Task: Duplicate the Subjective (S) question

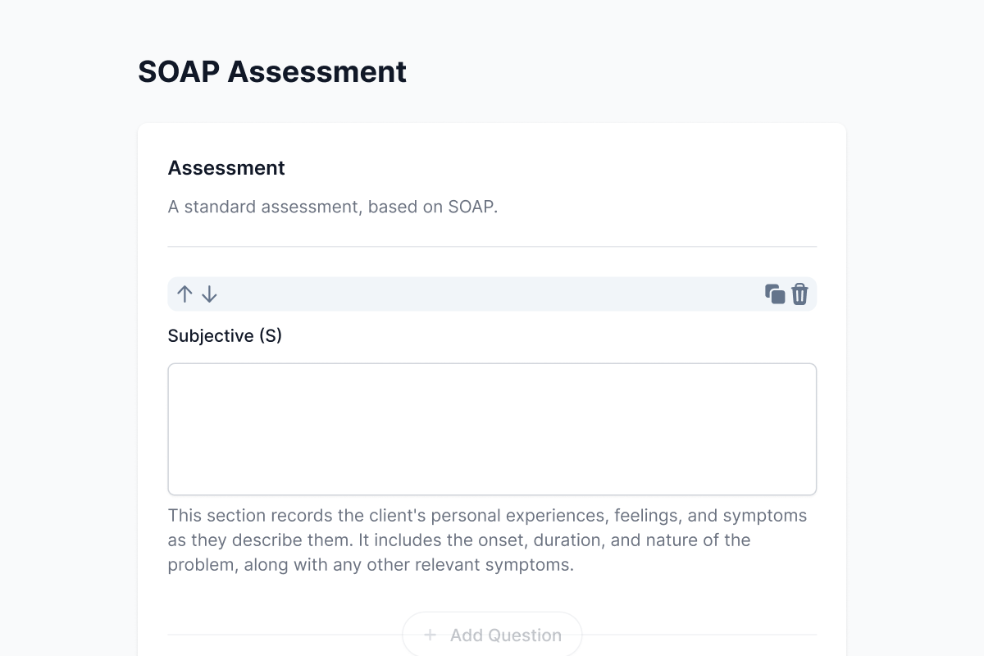Action: point(775,294)
